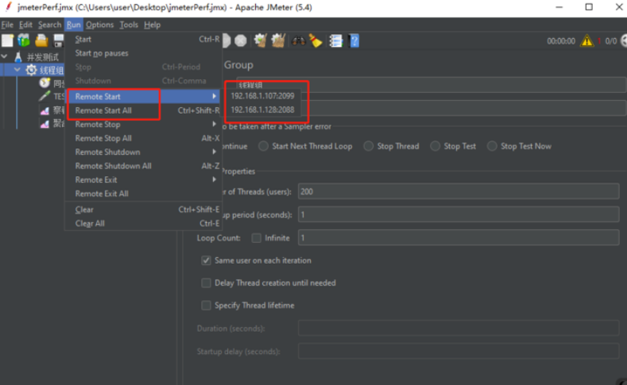Viewport: 627px width, 385px height.
Task: Select remote host 192.168.1.107:2099
Action: [263, 96]
